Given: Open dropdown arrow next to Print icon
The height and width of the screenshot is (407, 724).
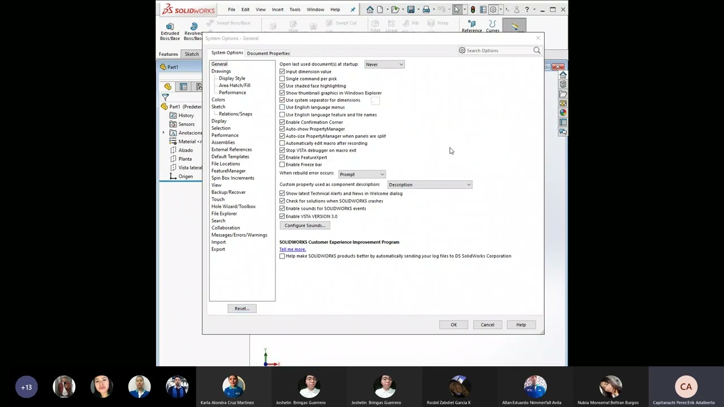Looking at the screenshot, I should point(434,10).
